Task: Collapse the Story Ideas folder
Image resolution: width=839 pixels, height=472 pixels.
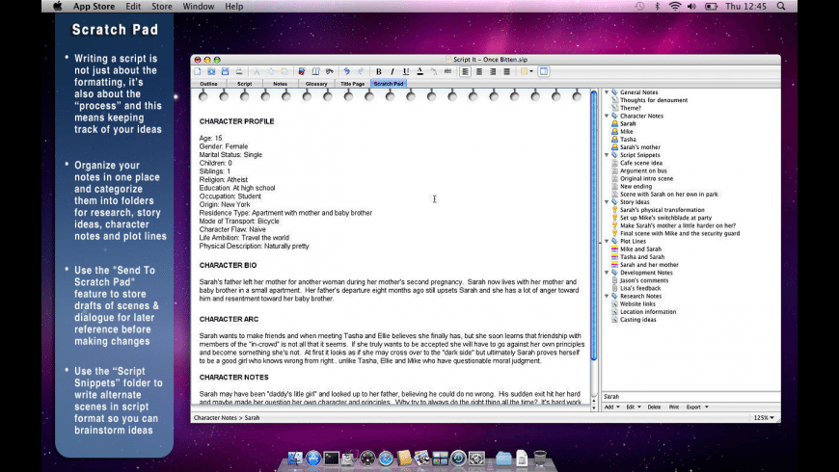Action: (607, 202)
